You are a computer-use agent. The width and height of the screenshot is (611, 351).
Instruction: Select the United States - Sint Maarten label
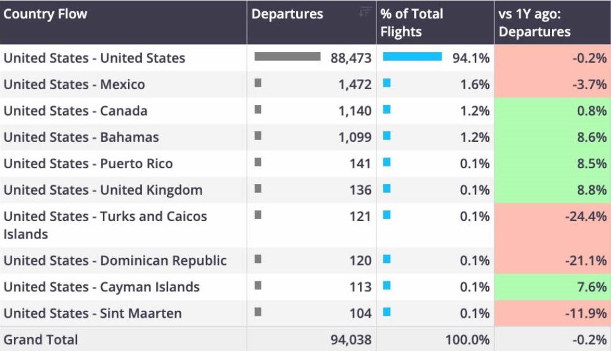point(93,313)
